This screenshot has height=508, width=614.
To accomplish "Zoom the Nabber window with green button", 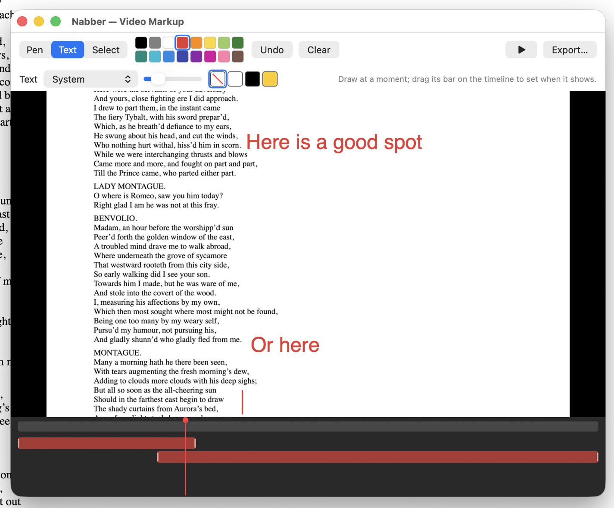I will [x=56, y=22].
